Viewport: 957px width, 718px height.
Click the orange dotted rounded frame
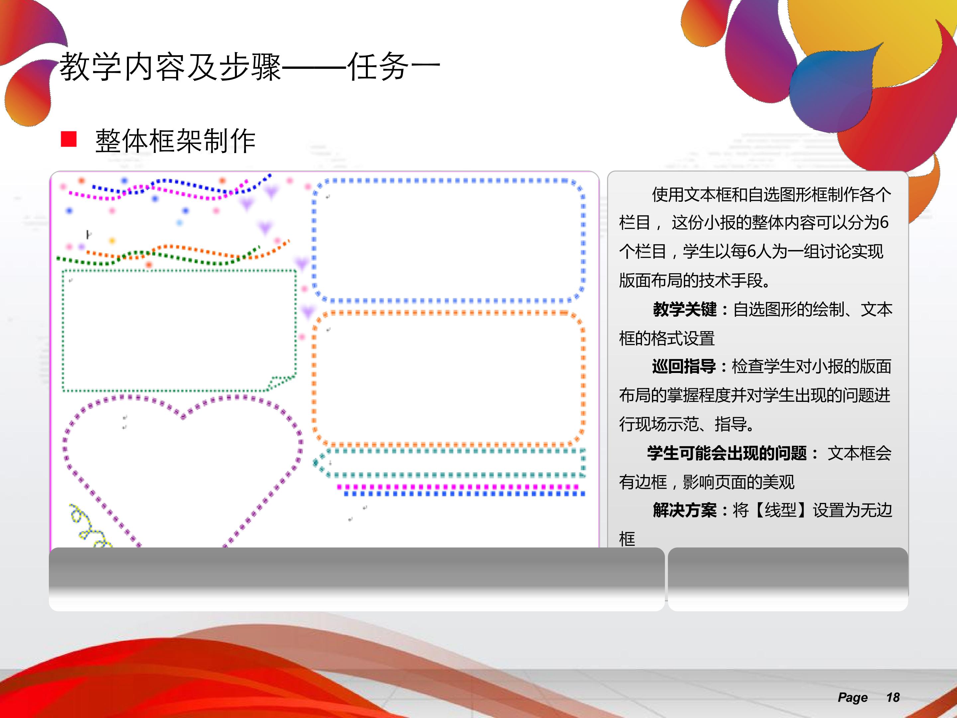(x=448, y=378)
